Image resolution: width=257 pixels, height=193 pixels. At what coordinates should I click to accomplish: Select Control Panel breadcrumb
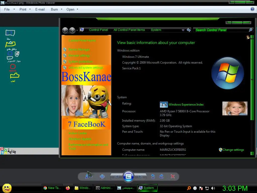click(98, 30)
